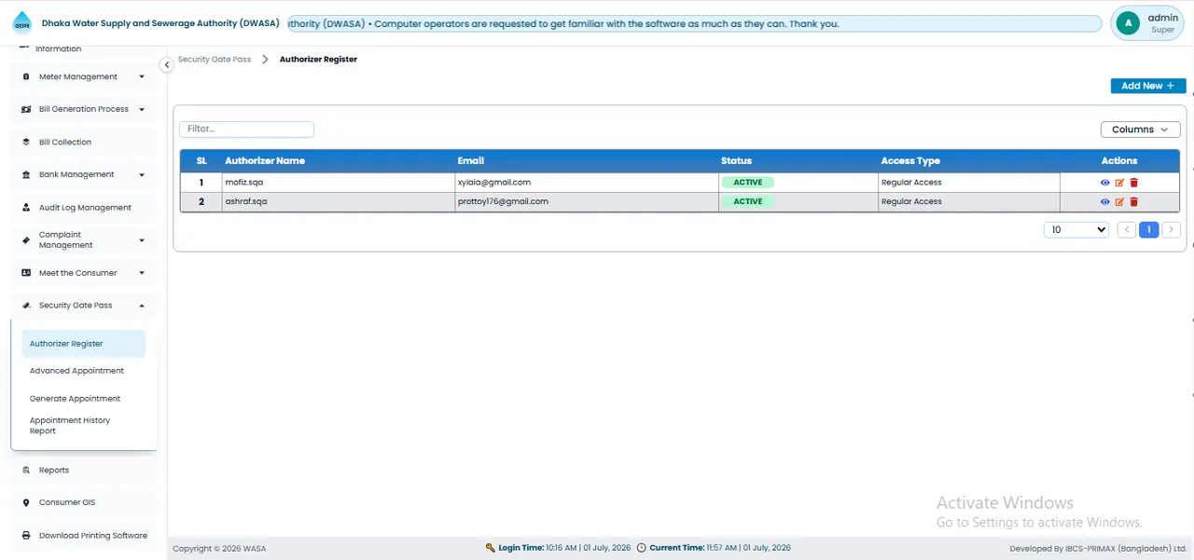This screenshot has width=1194, height=560.
Task: Click the DWASA water drop logo
Action: pos(21,22)
